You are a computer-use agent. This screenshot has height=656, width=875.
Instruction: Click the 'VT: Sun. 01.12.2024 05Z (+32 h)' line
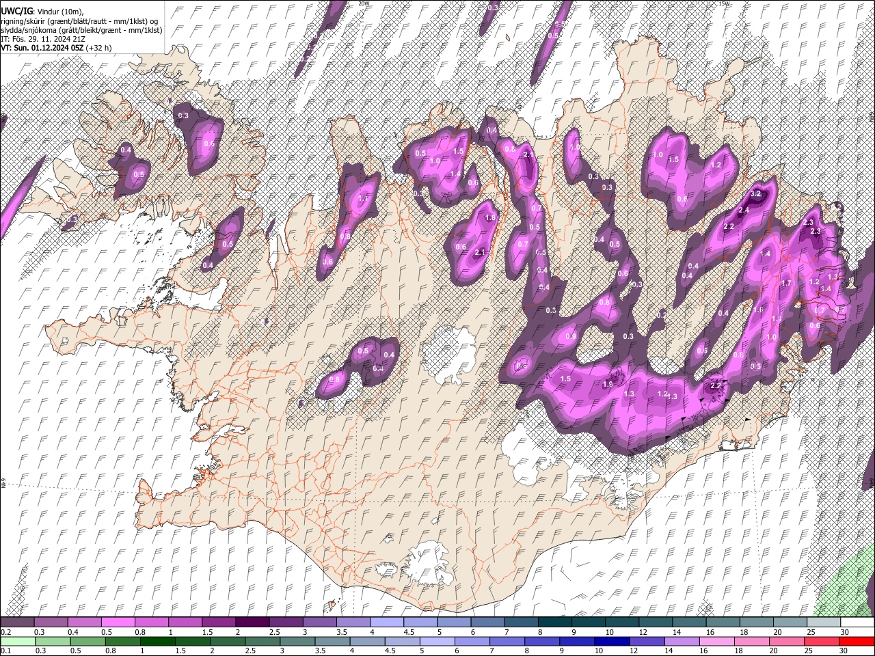point(56,48)
